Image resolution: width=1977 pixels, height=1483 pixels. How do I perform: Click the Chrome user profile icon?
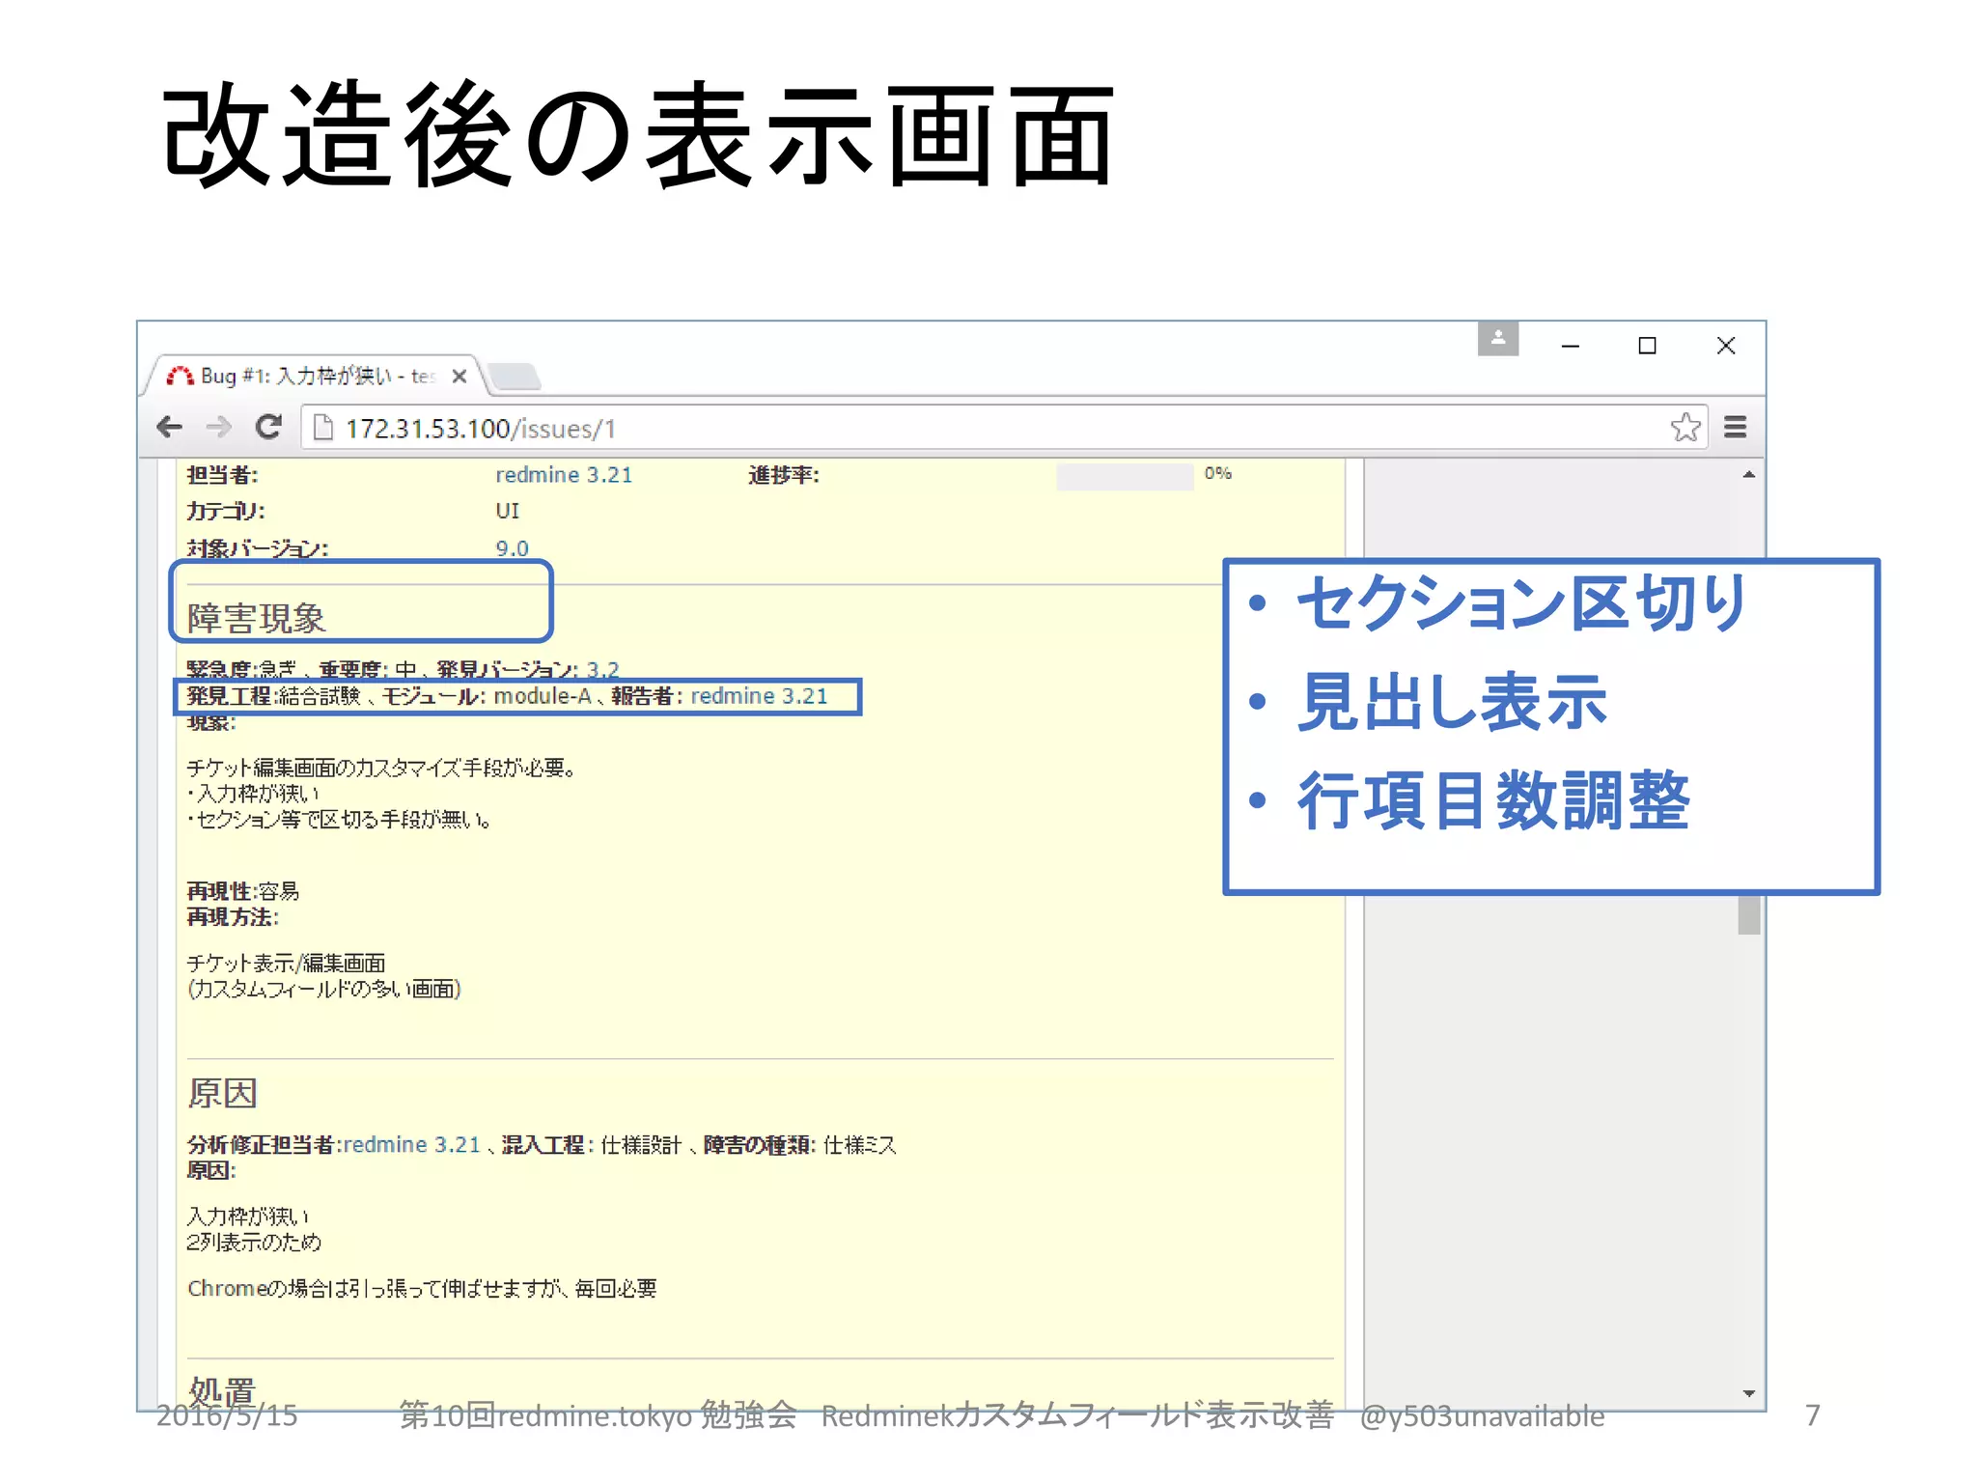point(1498,339)
